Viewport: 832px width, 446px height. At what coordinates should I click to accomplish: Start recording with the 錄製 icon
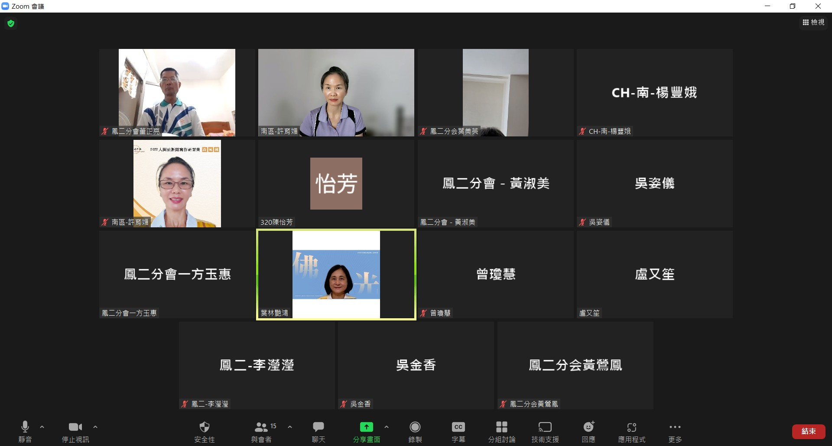click(x=415, y=427)
